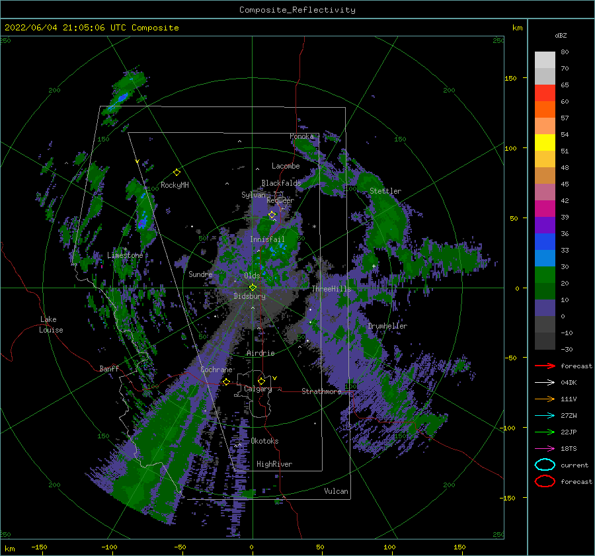Screen dimensions: 595x556
Task: Select the light grey 80 dBZ swatch
Action: (545, 60)
